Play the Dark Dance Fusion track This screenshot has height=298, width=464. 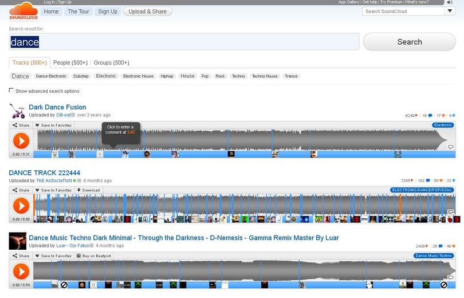pyautogui.click(x=21, y=140)
